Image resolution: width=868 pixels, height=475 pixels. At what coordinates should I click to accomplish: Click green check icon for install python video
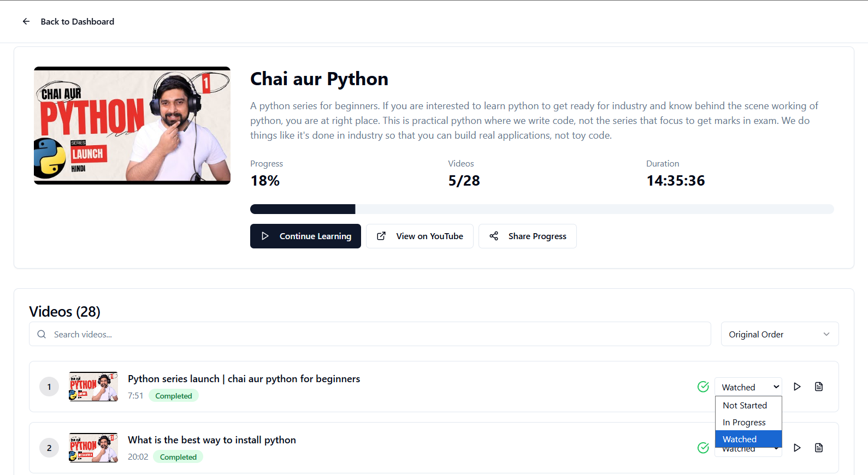click(704, 448)
